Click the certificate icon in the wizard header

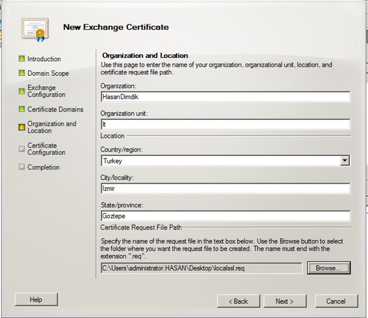35,30
